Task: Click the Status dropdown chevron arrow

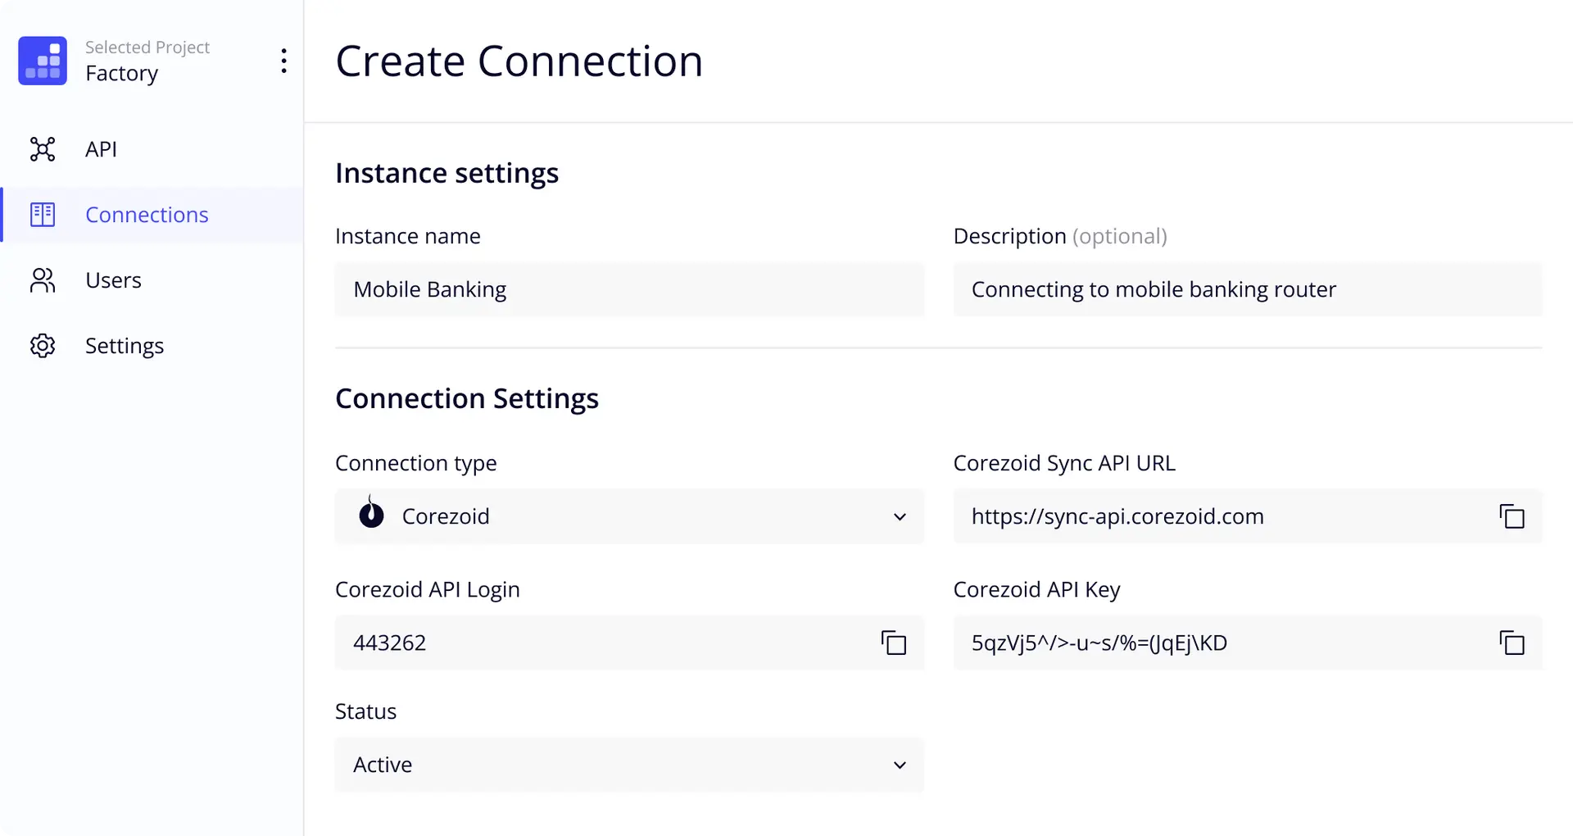Action: (900, 766)
